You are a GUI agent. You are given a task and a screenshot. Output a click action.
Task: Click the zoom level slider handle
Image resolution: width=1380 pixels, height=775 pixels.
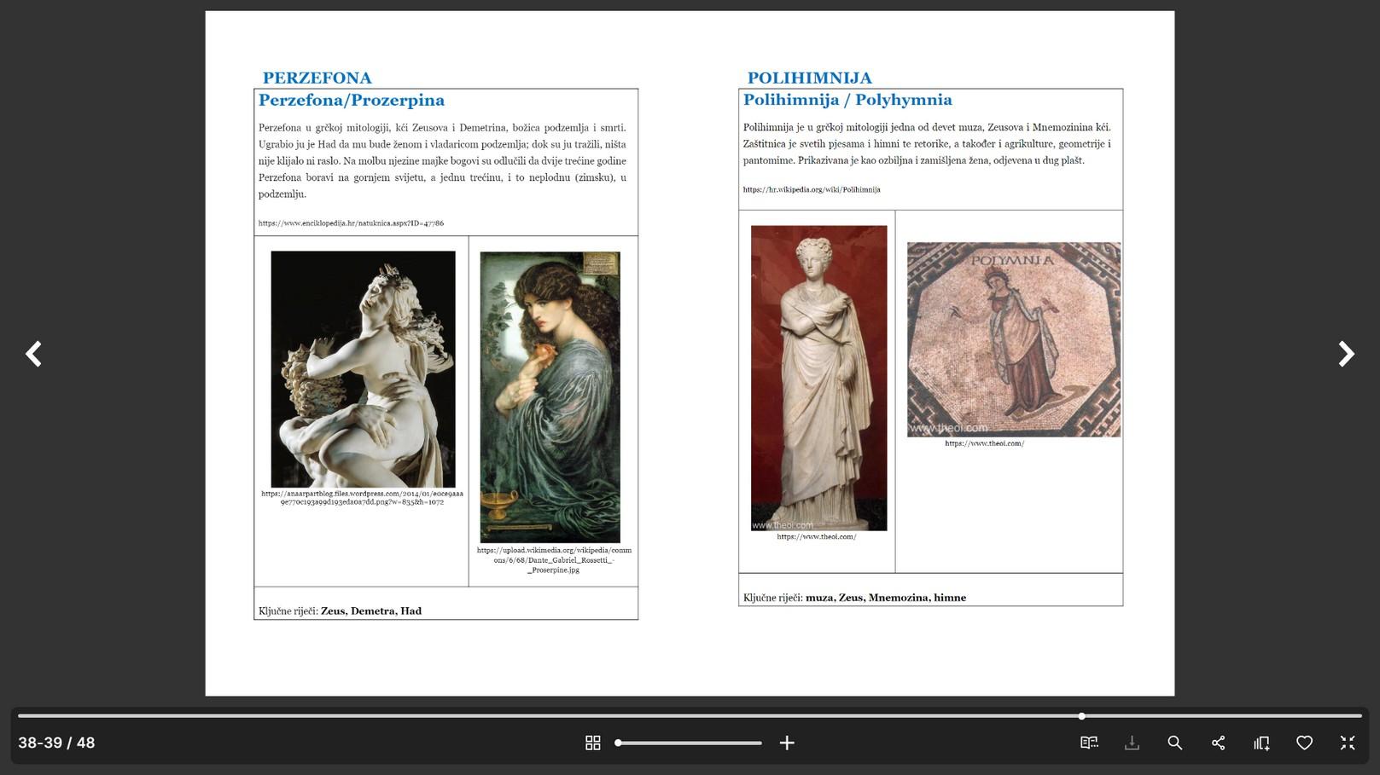click(618, 743)
